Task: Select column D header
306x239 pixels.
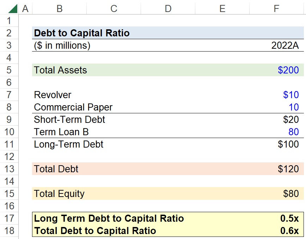Action: point(168,9)
